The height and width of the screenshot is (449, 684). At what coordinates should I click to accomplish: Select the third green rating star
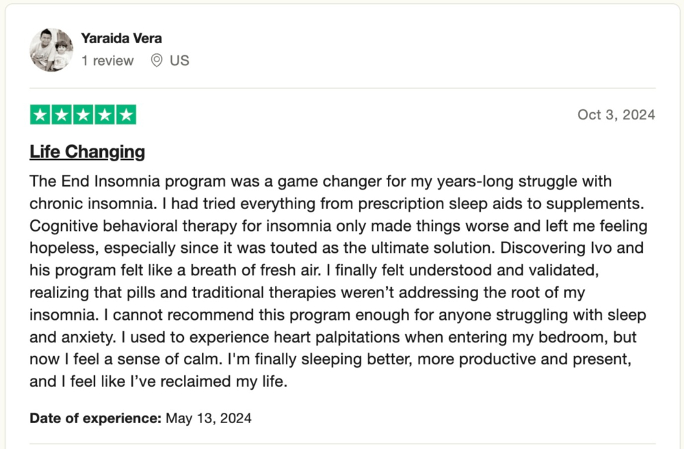83,115
